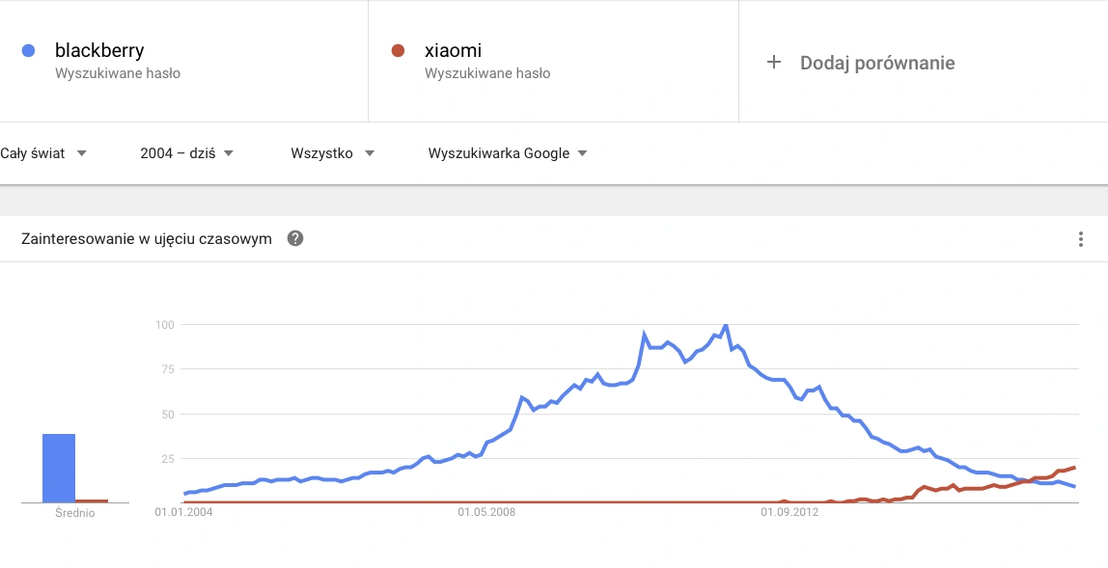Viewport: 1108px width, 568px height.
Task: Click the plus icon beside Dodaj porównanie
Action: pyautogui.click(x=774, y=62)
